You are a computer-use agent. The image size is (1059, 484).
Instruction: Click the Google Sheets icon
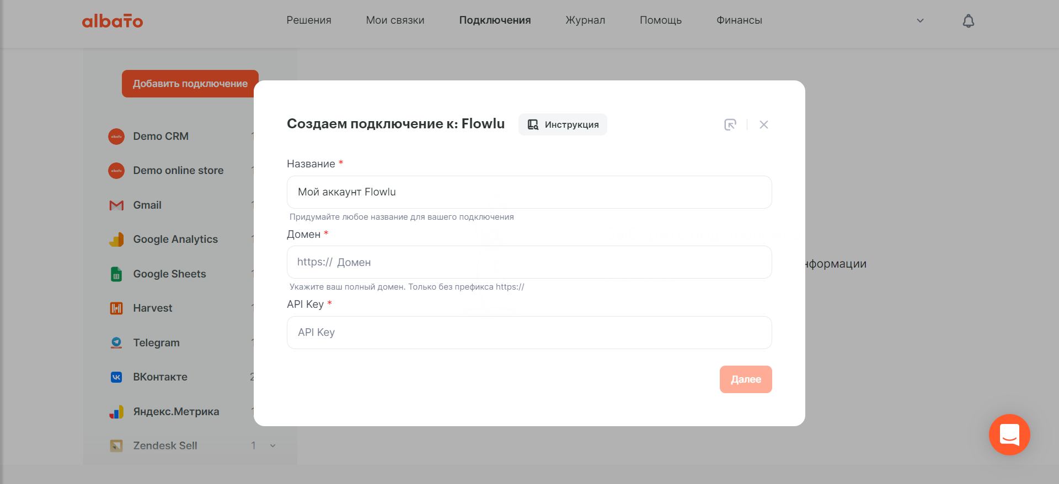click(116, 274)
